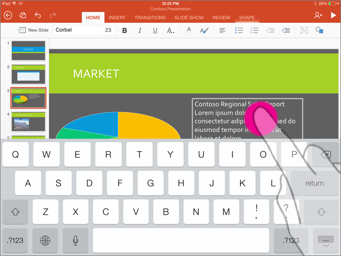Add a New Slide
The width and height of the screenshot is (341, 256).
pyautogui.click(x=33, y=30)
